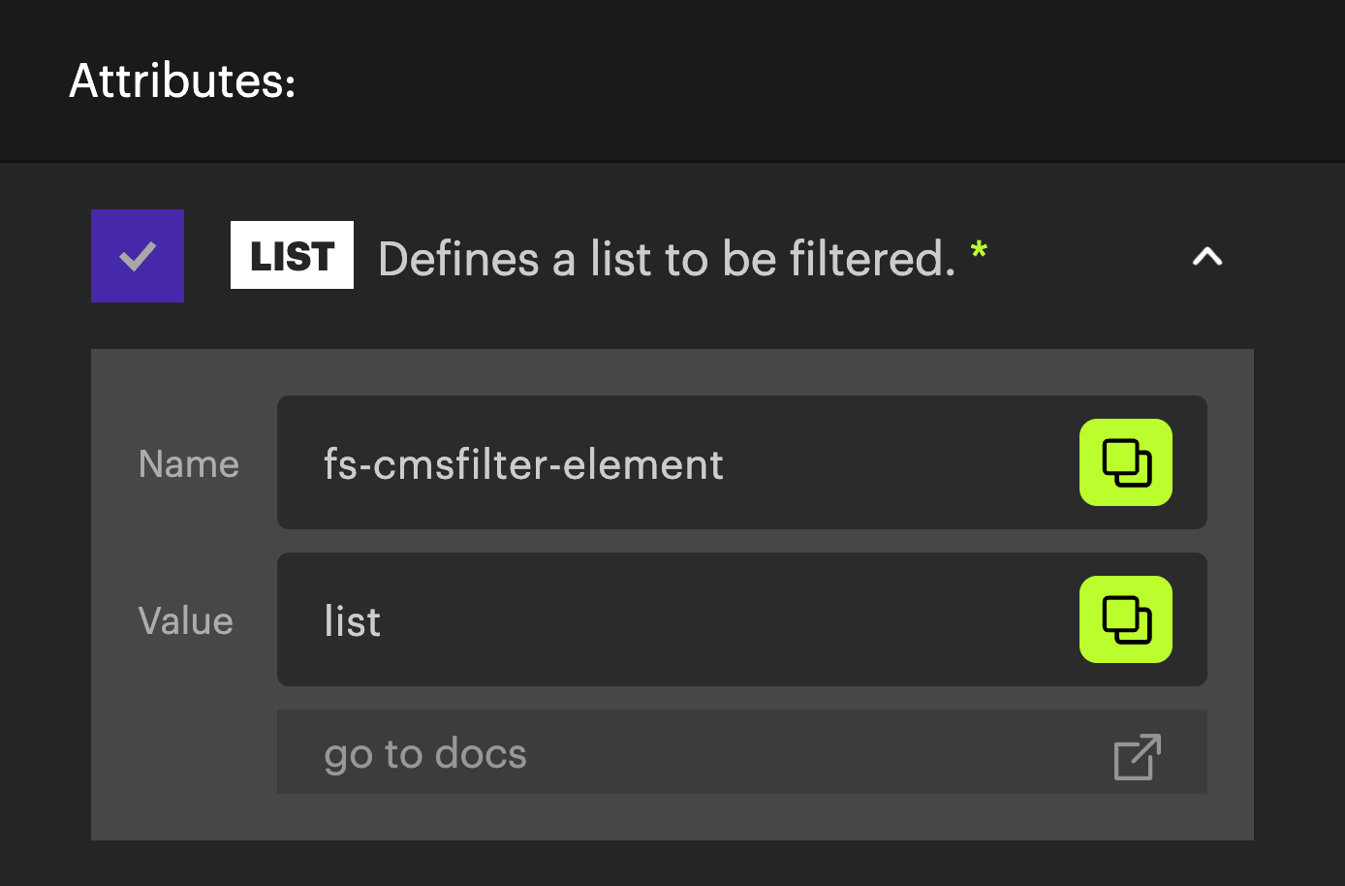Click the go to docs row

[x=742, y=752]
